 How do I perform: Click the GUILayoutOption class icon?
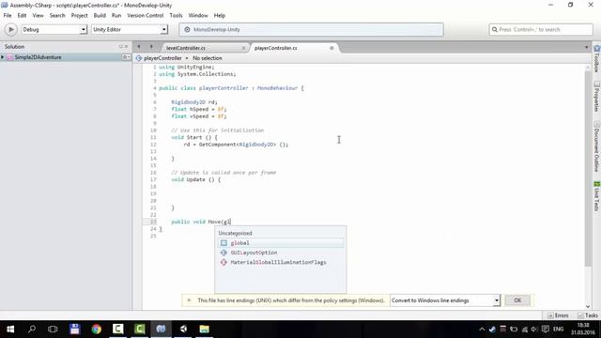coord(223,253)
